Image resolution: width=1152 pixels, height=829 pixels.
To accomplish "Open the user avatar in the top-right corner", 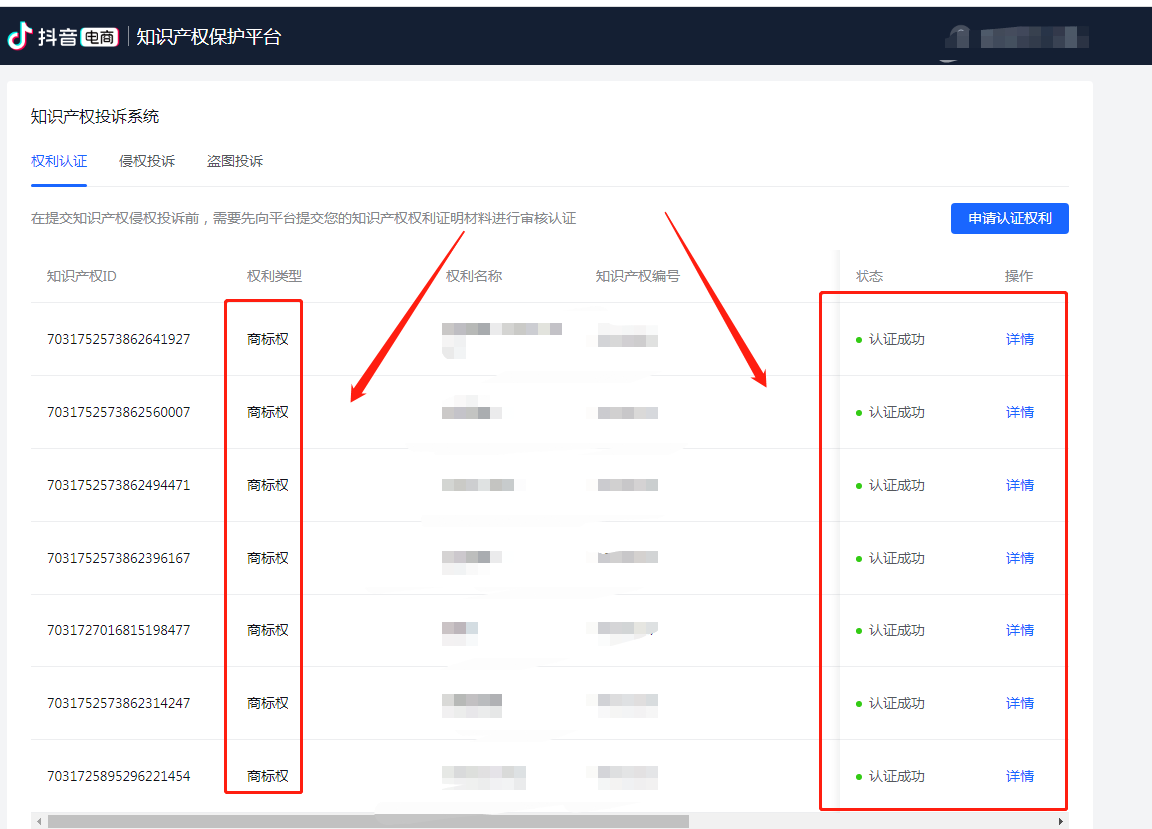I will pos(959,37).
